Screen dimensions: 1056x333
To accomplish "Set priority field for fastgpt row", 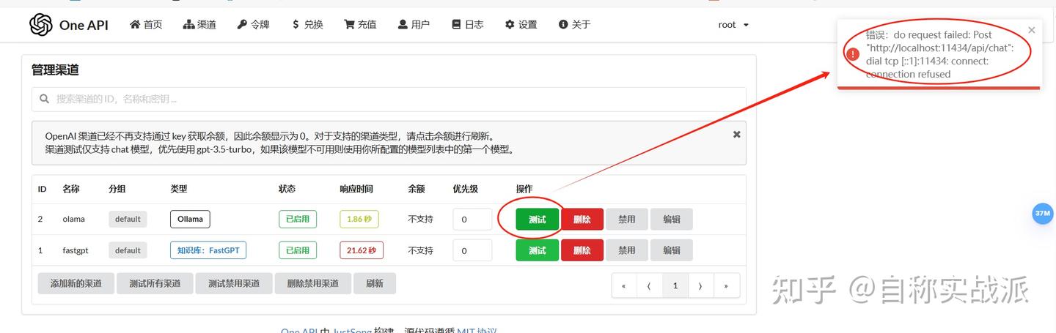I will coord(472,250).
